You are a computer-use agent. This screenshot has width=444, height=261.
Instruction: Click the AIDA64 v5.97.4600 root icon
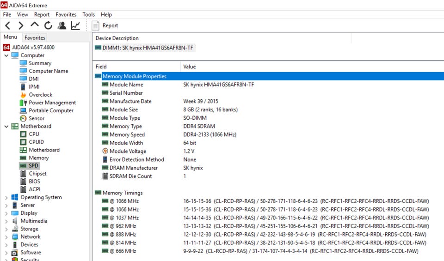point(6,47)
